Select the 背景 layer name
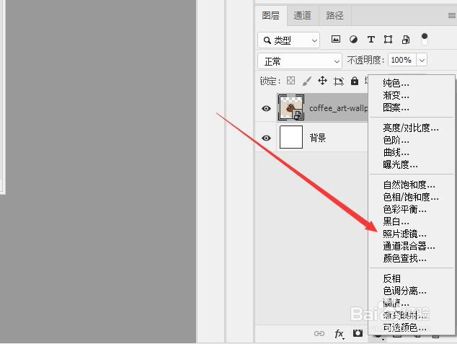 318,138
